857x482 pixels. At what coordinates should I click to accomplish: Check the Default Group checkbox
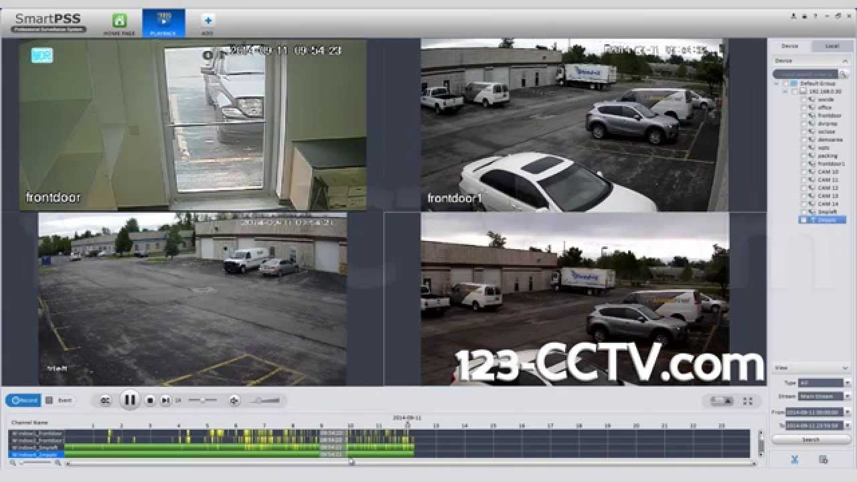tap(786, 84)
